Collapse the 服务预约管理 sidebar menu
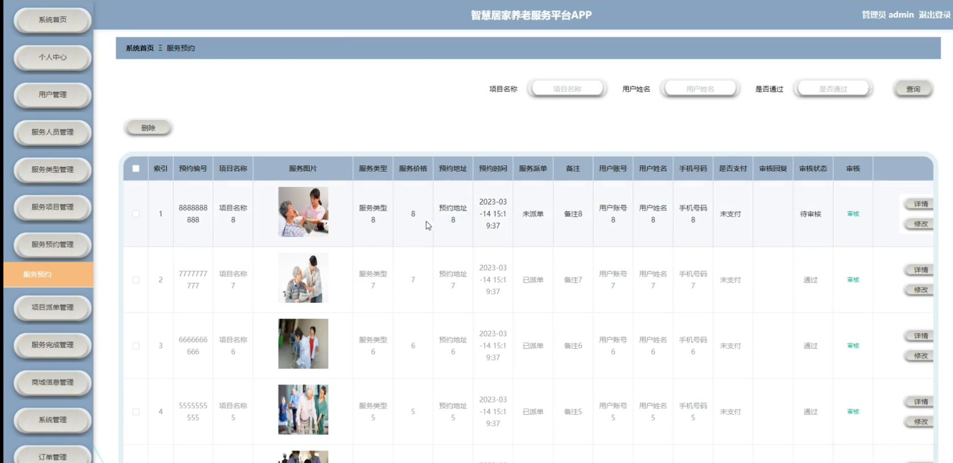Screen dimensions: 953x463 coord(52,245)
